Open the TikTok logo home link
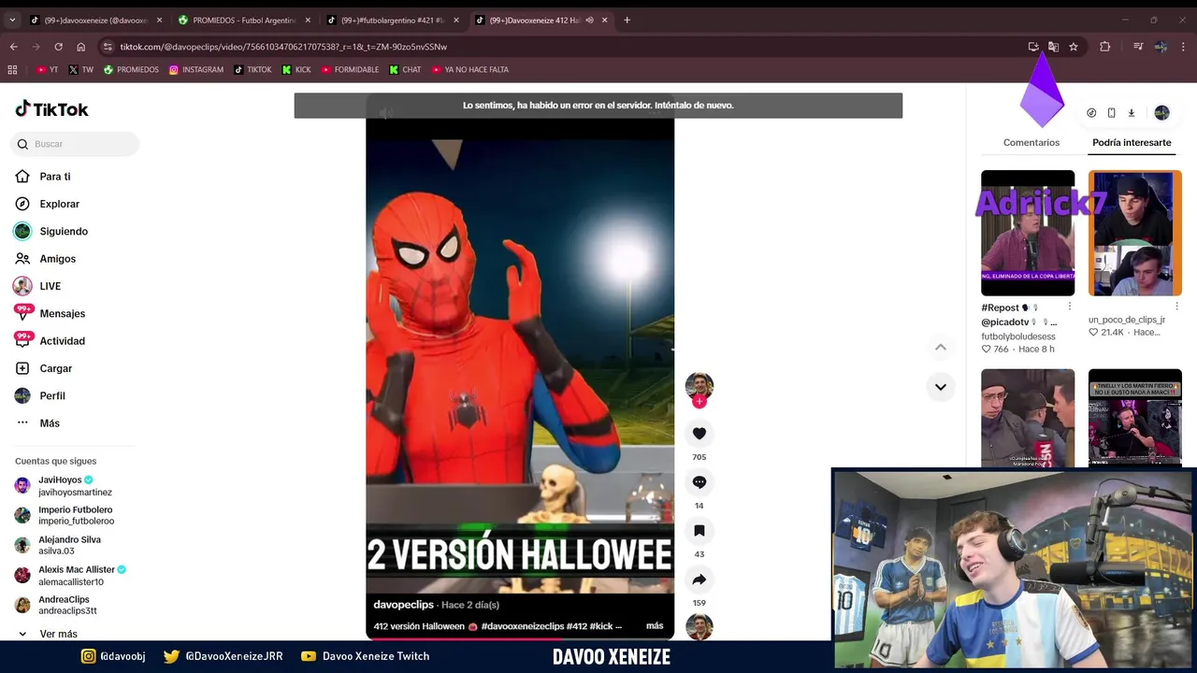Image resolution: width=1197 pixels, height=673 pixels. pos(51,109)
